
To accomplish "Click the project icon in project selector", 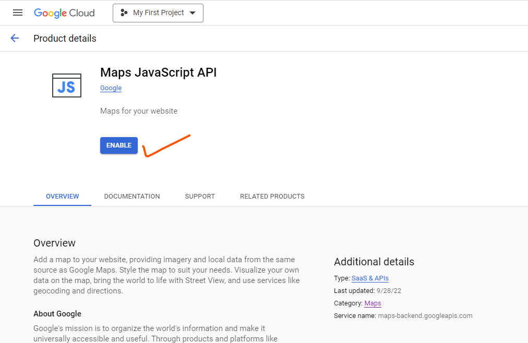I will [124, 13].
